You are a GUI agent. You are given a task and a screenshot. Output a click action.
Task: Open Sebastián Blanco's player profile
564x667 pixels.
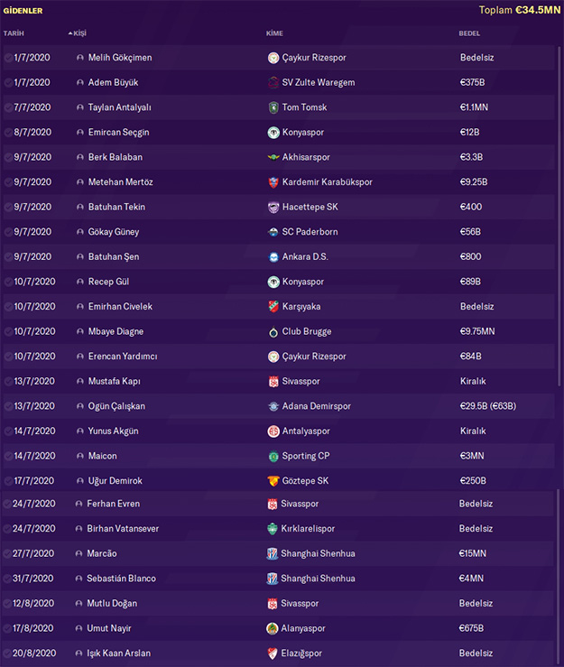121,579
